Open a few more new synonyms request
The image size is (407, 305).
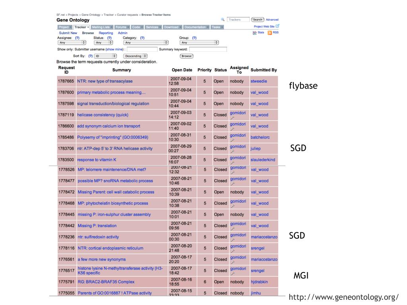[x=102, y=259]
